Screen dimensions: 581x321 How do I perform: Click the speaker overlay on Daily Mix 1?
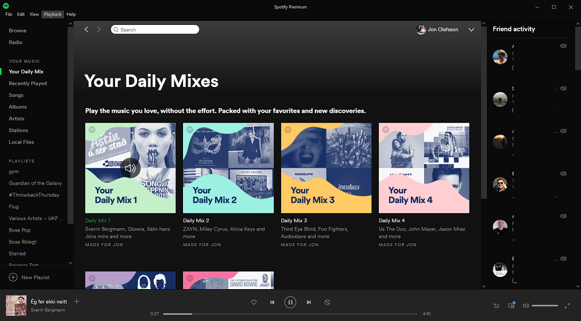click(x=130, y=168)
